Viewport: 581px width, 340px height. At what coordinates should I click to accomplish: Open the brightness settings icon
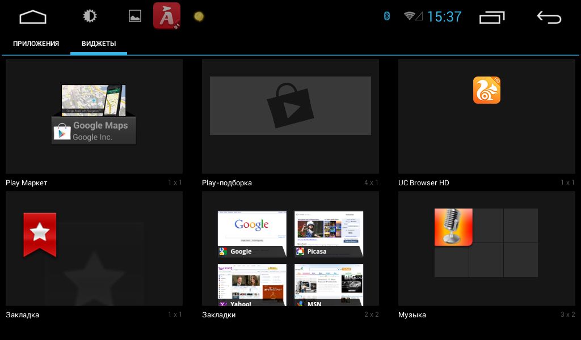89,16
